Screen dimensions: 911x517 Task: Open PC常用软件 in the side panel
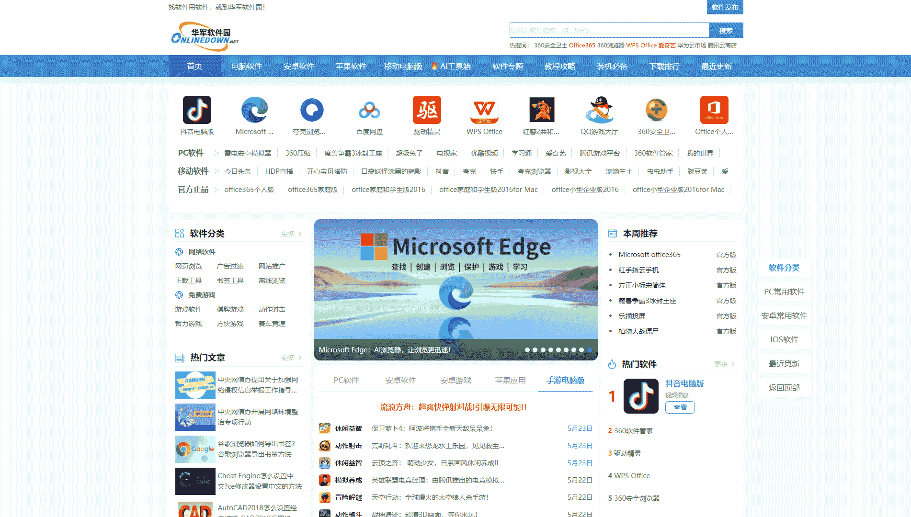click(784, 292)
